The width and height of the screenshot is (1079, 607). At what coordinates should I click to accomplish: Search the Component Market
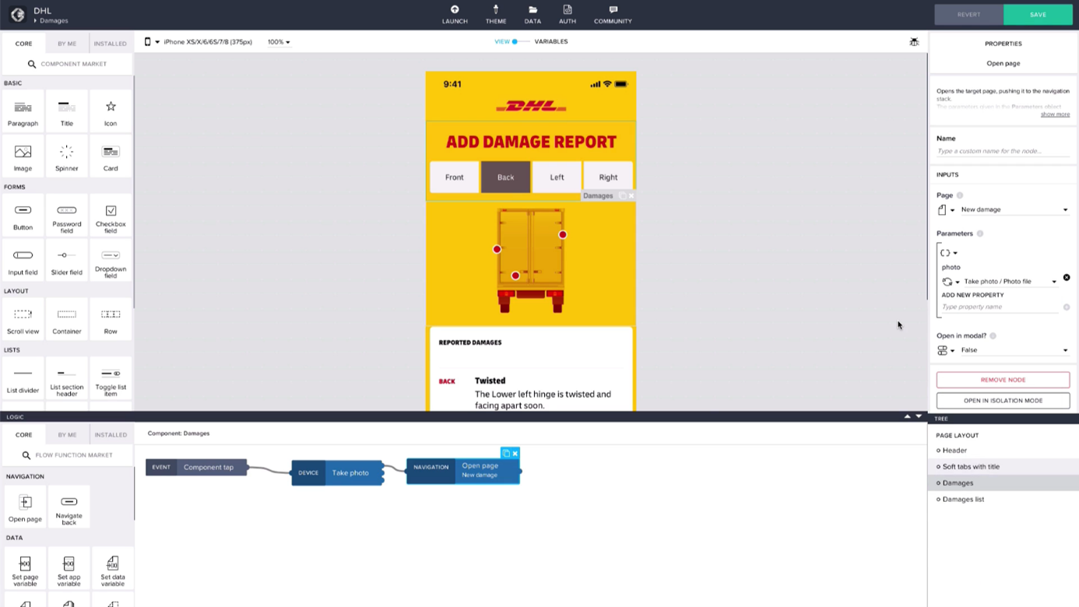(x=67, y=64)
